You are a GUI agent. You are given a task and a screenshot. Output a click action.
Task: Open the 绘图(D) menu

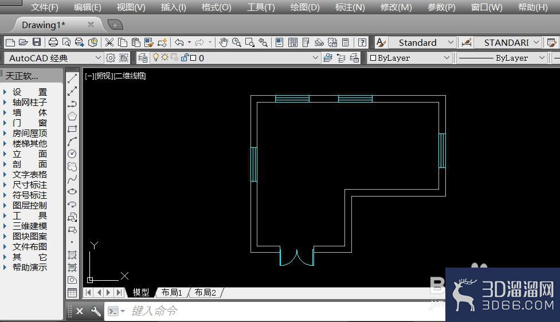(304, 7)
